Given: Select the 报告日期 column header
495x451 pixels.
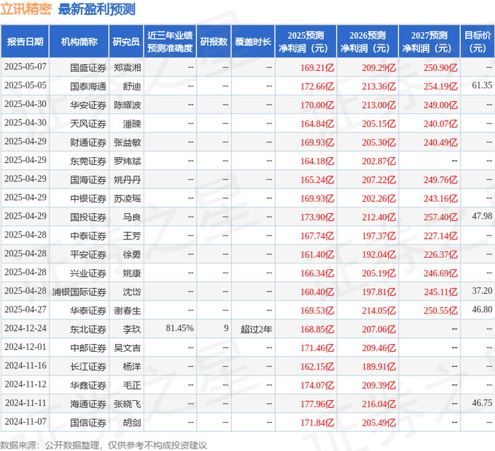Looking at the screenshot, I should coord(25,42).
